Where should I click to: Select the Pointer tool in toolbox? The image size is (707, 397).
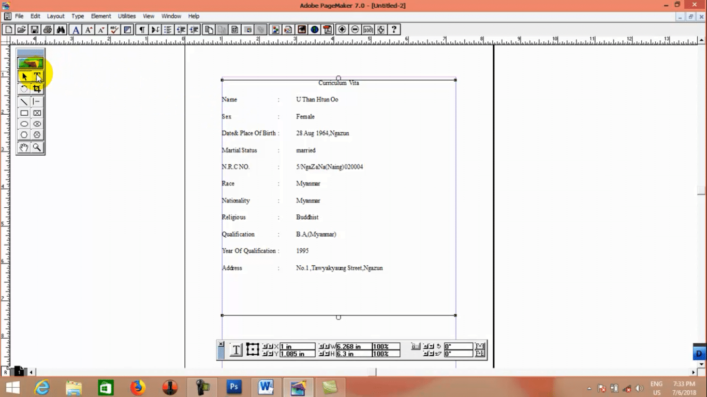(24, 77)
